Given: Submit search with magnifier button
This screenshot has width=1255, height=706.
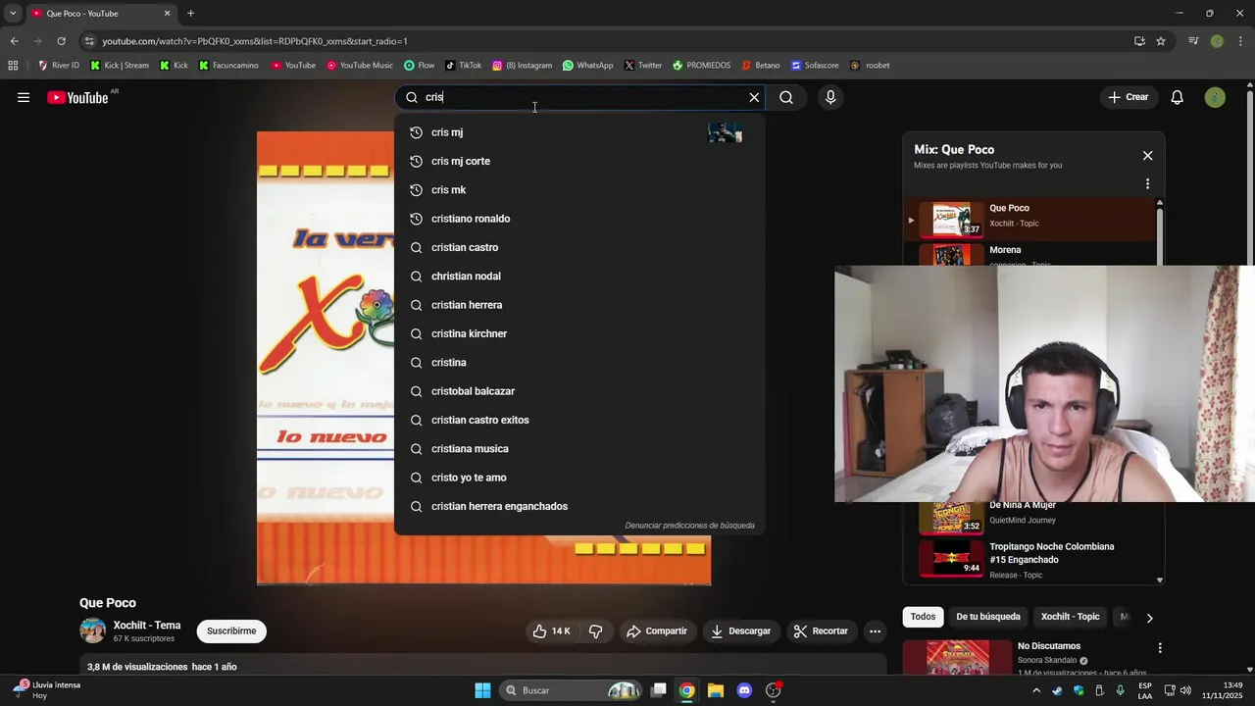Looking at the screenshot, I should [786, 97].
